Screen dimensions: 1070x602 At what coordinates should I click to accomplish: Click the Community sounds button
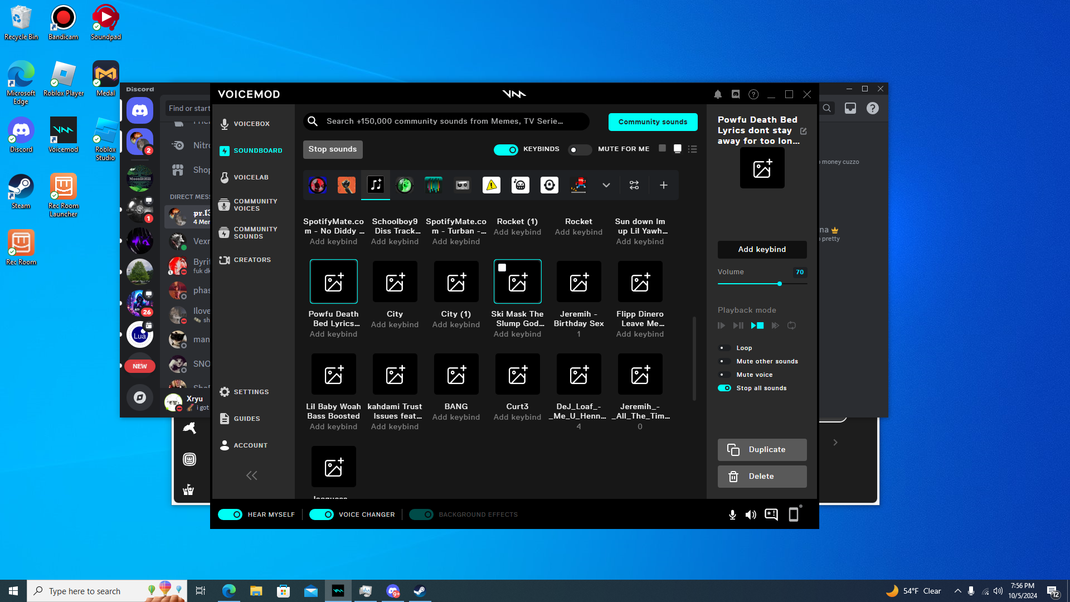pos(653,122)
